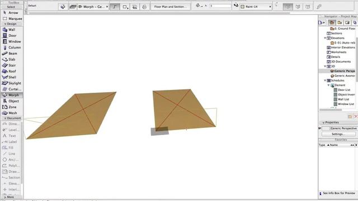Select the Level Dimension tool
358x201 pixels.
point(11,130)
